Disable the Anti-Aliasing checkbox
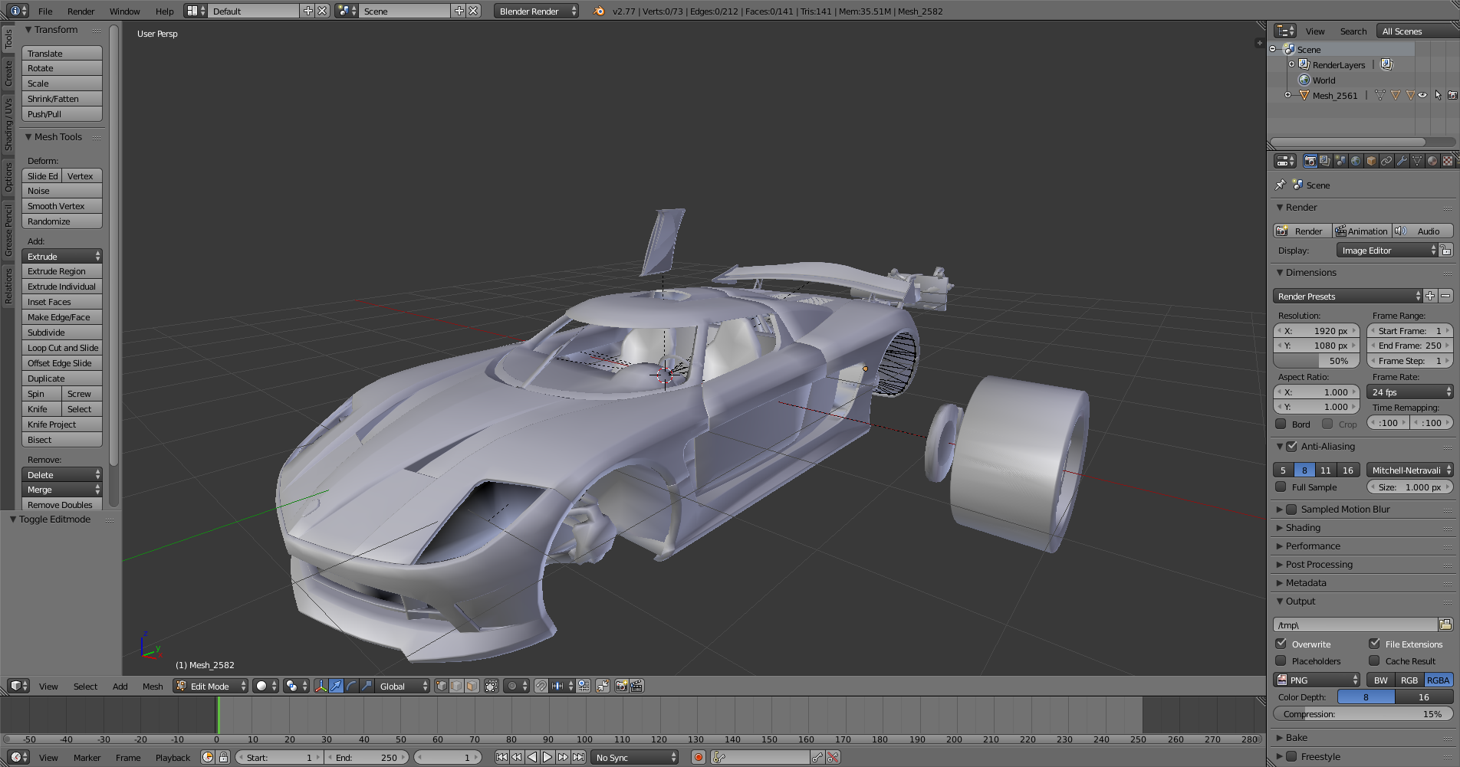Viewport: 1460px width, 767px height. click(x=1291, y=446)
